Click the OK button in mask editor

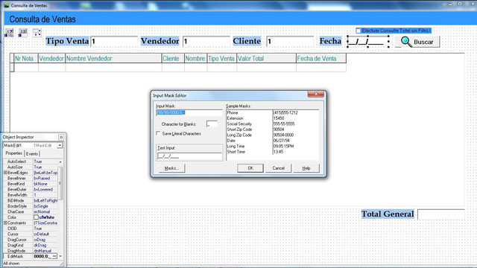[x=250, y=168]
